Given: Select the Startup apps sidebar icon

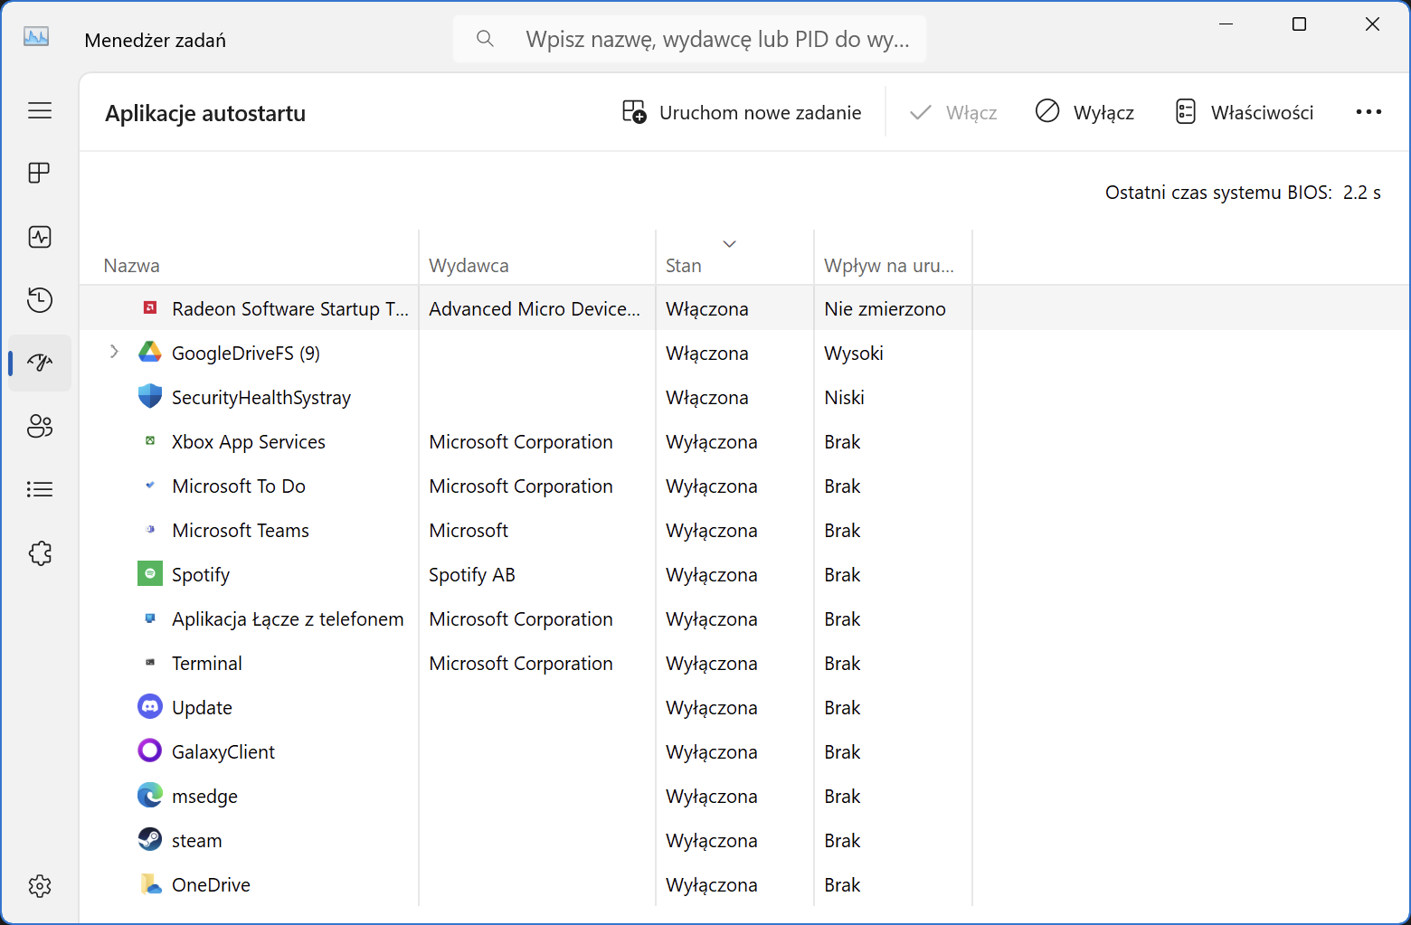Looking at the screenshot, I should pyautogui.click(x=40, y=363).
